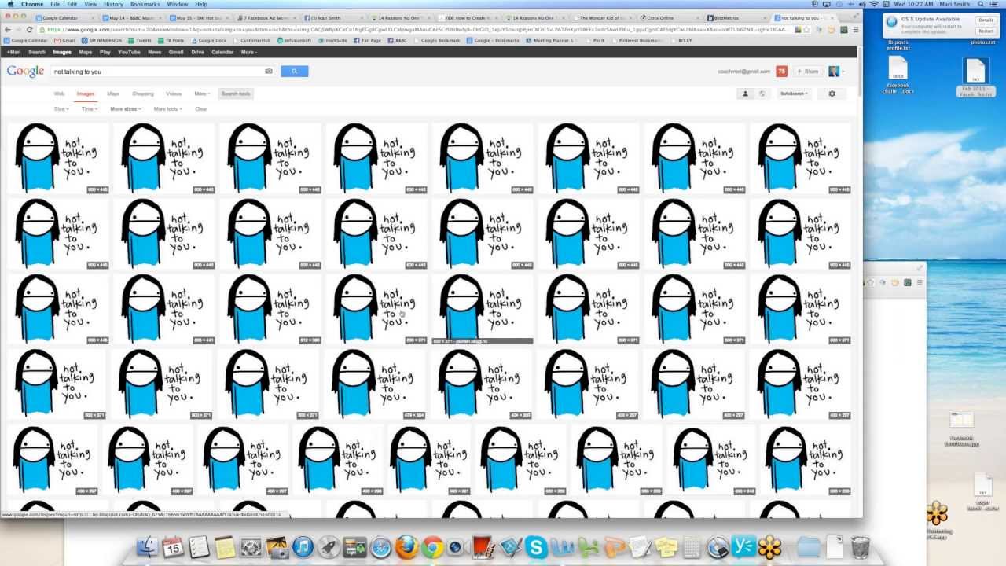1006x566 pixels.
Task: Toggle global results globe icon
Action: [x=762, y=94]
